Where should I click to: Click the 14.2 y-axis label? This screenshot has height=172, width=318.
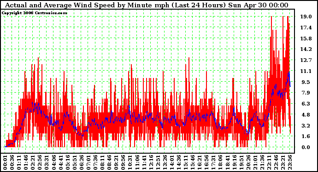306,49
